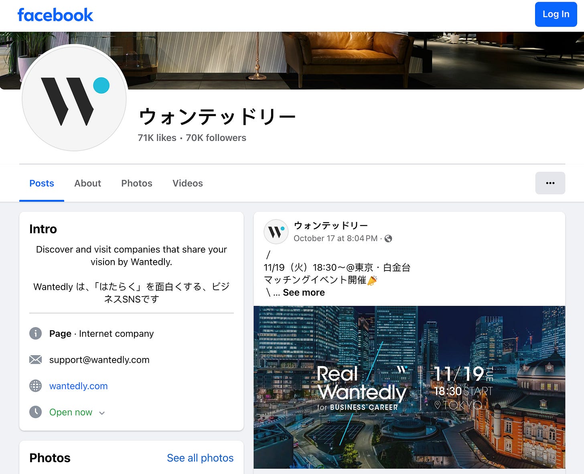Viewport: 584px width, 474px height.
Task: Click the website globe icon
Action: point(36,386)
